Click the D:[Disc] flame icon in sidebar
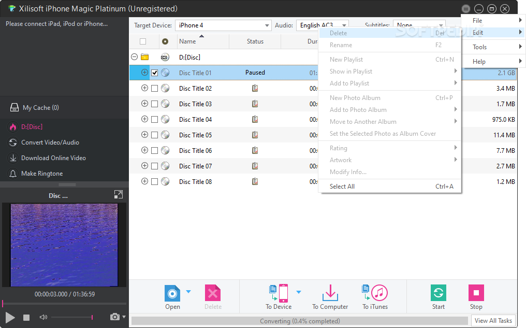The width and height of the screenshot is (526, 328). [x=13, y=127]
